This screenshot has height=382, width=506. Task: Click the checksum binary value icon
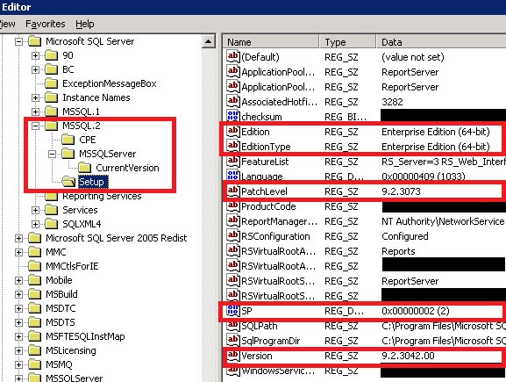233,116
